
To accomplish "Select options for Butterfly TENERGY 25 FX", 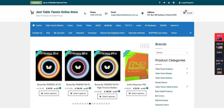I will coord(49,93).
